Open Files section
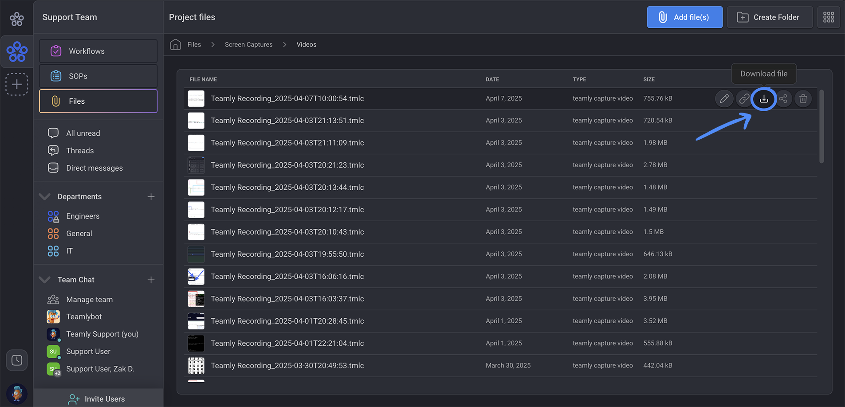 click(x=98, y=101)
